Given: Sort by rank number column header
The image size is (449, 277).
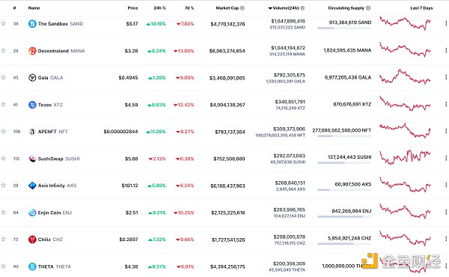Looking at the screenshot, I should (x=15, y=8).
